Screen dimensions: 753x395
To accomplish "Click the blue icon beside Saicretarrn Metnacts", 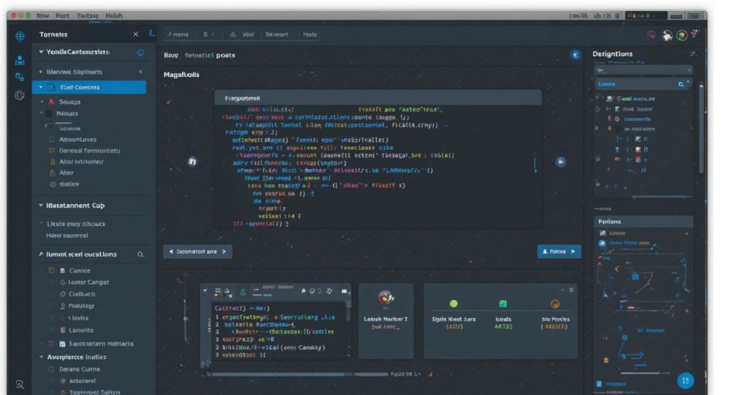I will tap(62, 344).
